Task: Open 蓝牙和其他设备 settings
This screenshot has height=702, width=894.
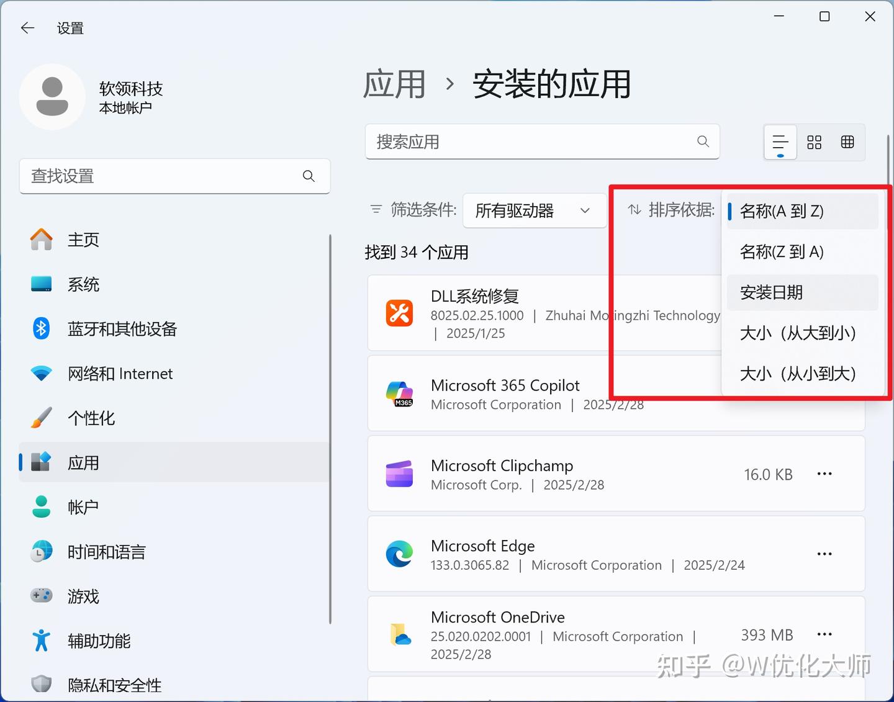Action: click(174, 328)
